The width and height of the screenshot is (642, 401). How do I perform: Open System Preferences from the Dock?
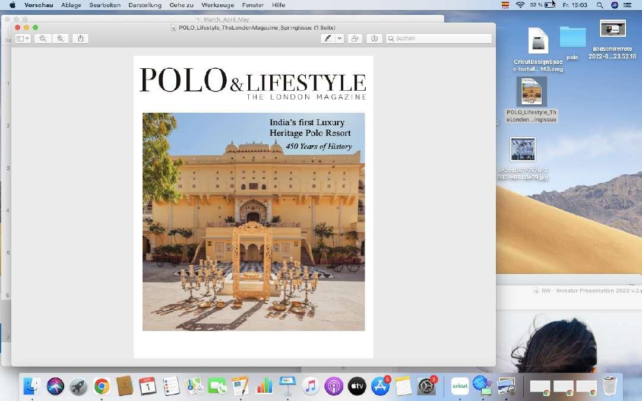pyautogui.click(x=426, y=386)
